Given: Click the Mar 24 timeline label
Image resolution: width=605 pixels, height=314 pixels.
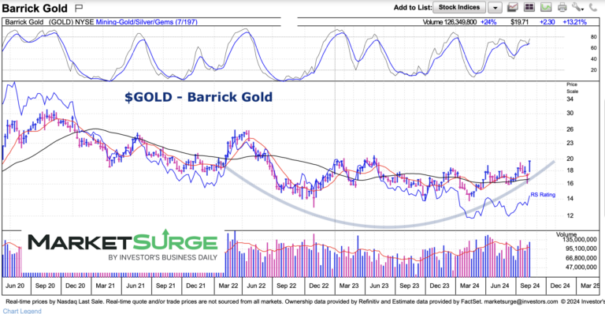Looking at the screenshot, I should pyautogui.click(x=470, y=286).
